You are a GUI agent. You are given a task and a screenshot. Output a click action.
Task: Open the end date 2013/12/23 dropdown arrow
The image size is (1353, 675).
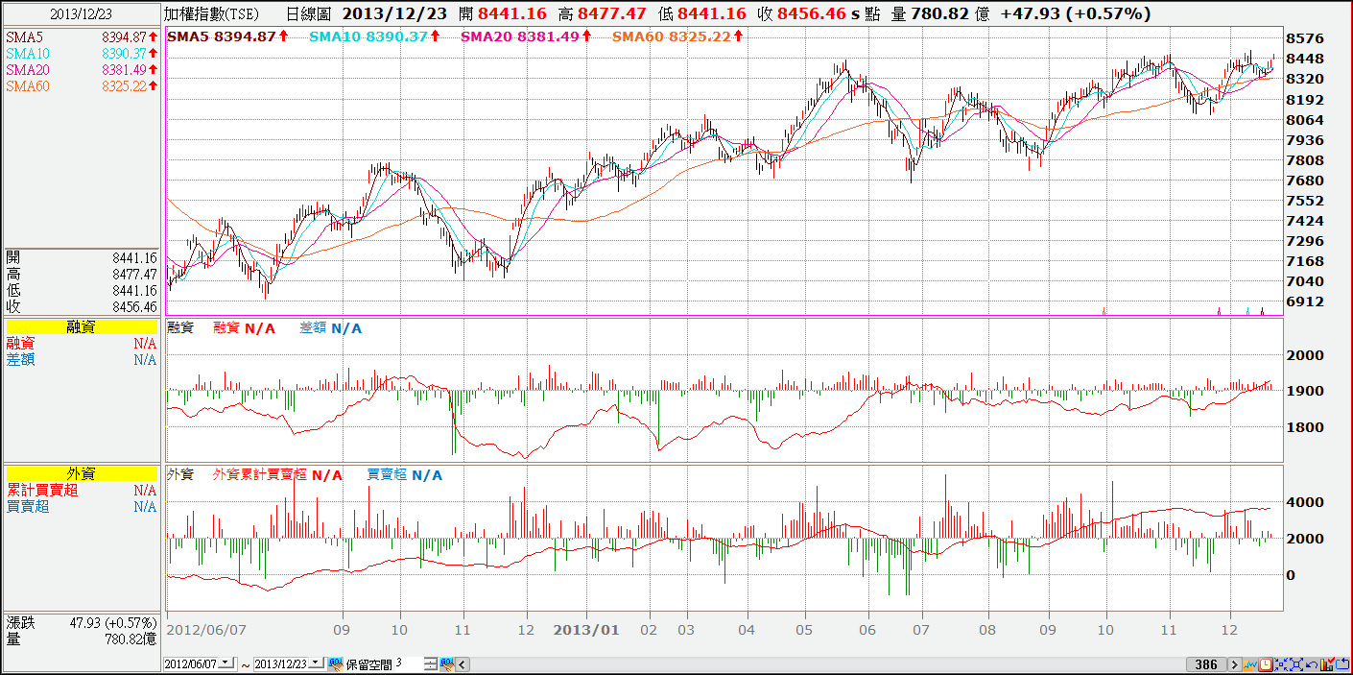tap(316, 663)
